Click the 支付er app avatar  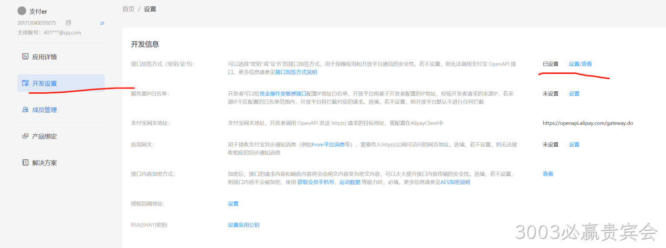tap(22, 11)
